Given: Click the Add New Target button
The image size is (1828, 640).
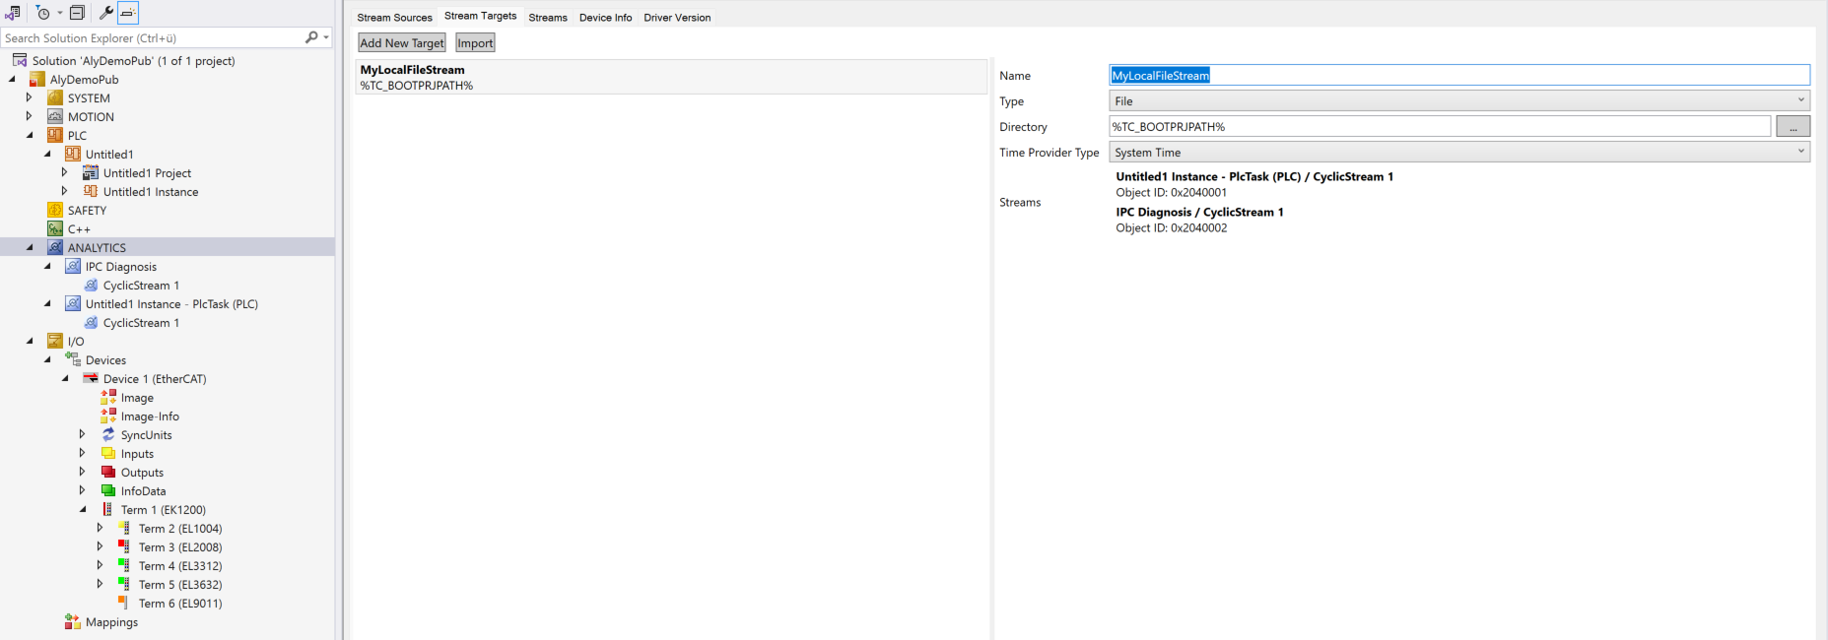Looking at the screenshot, I should tap(402, 43).
